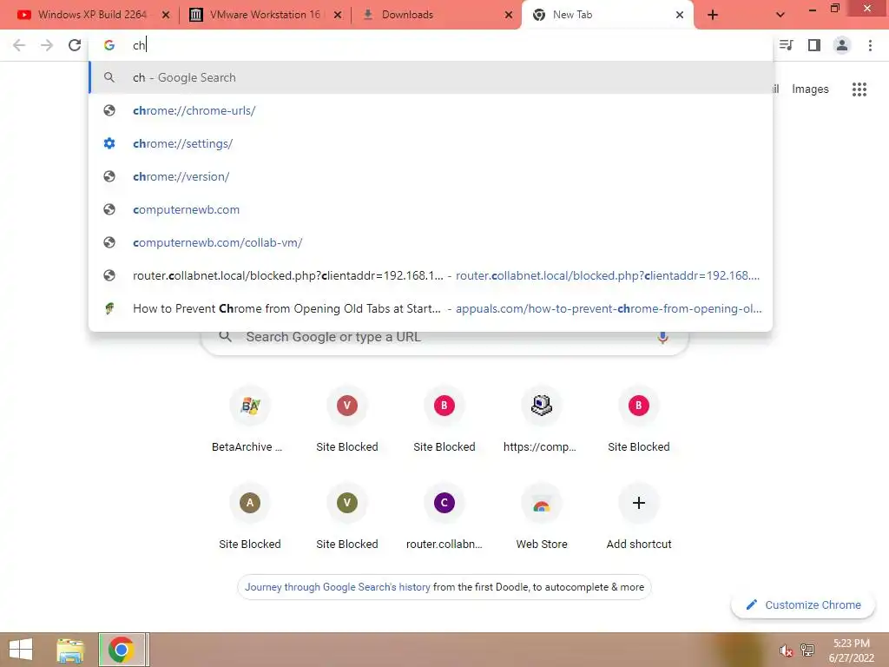Reload the current page
Image resolution: width=889 pixels, height=667 pixels.
point(75,45)
